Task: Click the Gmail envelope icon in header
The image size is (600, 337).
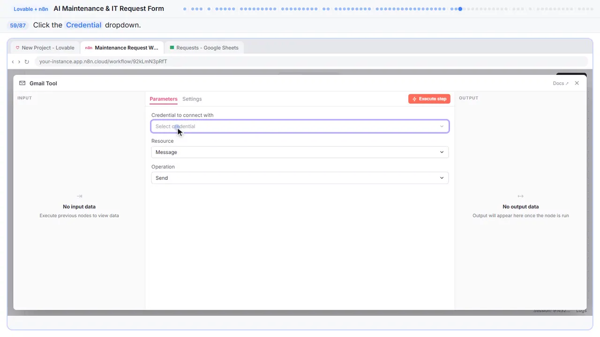Action: [x=22, y=83]
